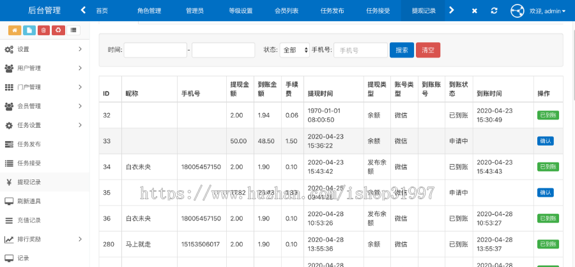Image resolution: width=575 pixels, height=267 pixels.
Task: Click the blue document shortcut icon
Action: pos(29,30)
